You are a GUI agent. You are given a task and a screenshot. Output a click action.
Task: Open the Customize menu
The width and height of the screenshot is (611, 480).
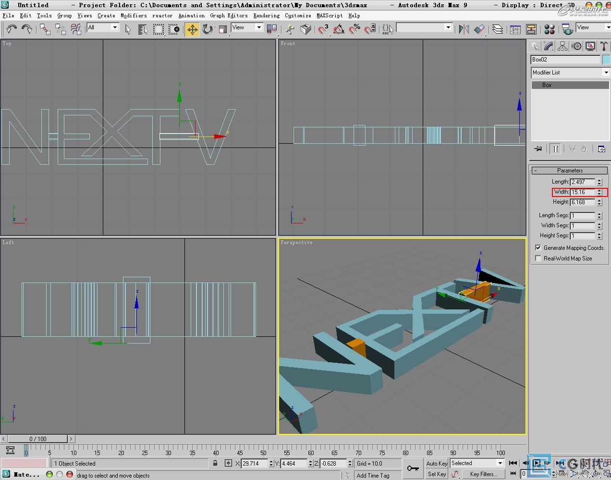point(298,15)
